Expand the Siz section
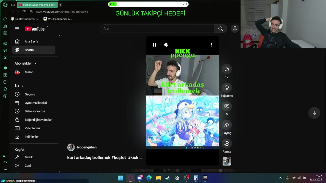The width and height of the screenshot is (326, 183). point(19,86)
